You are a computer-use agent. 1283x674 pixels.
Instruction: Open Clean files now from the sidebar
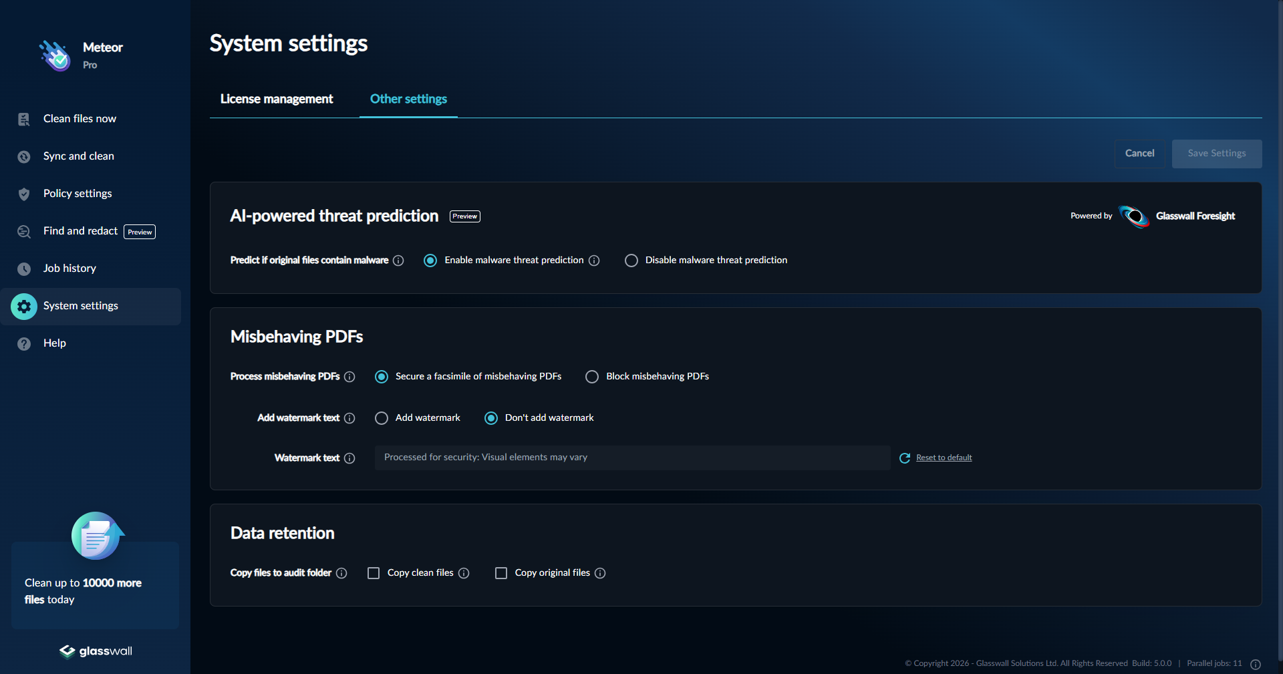pyautogui.click(x=79, y=118)
